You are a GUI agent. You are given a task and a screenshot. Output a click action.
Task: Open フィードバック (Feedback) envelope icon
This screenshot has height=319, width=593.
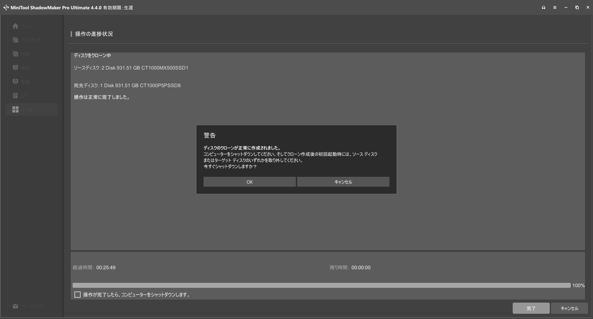pos(15,306)
